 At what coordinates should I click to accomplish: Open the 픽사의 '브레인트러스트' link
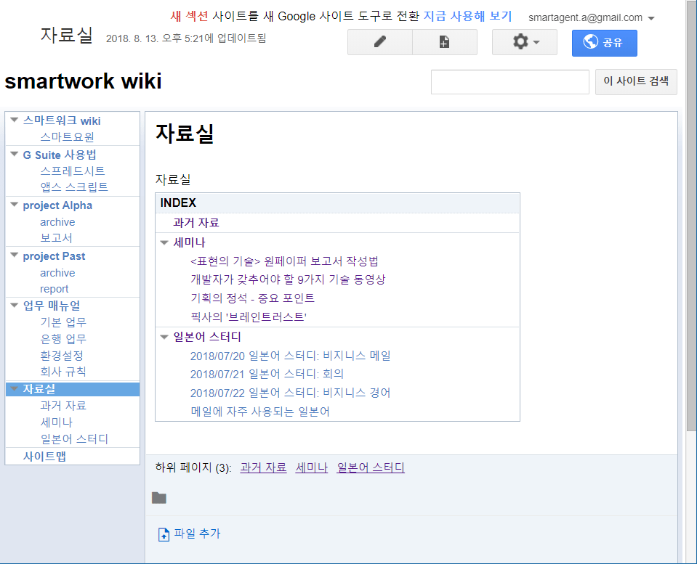(248, 317)
